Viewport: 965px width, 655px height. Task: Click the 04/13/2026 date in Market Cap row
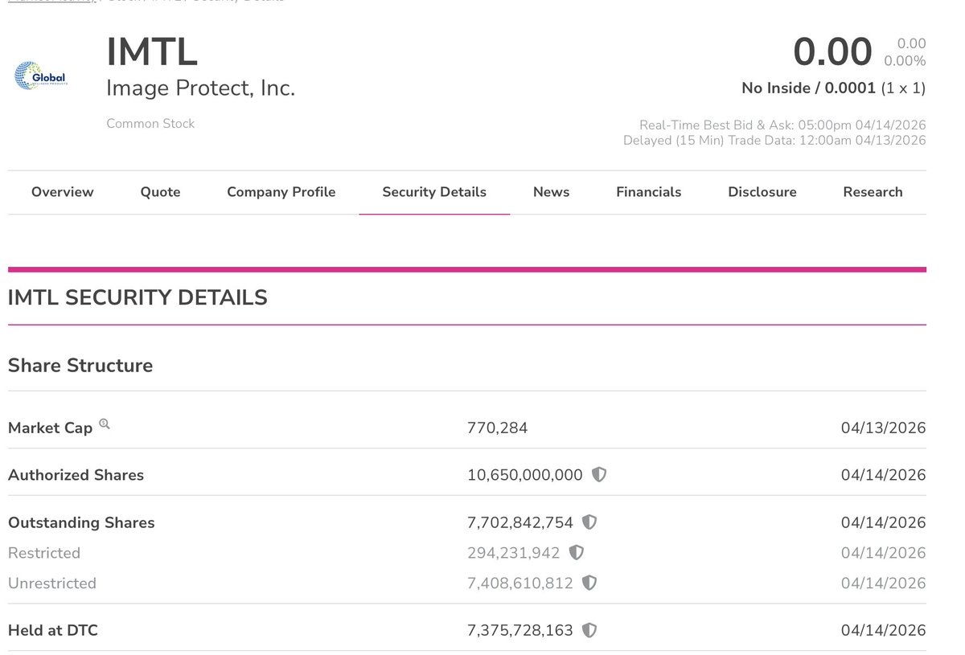coord(884,428)
